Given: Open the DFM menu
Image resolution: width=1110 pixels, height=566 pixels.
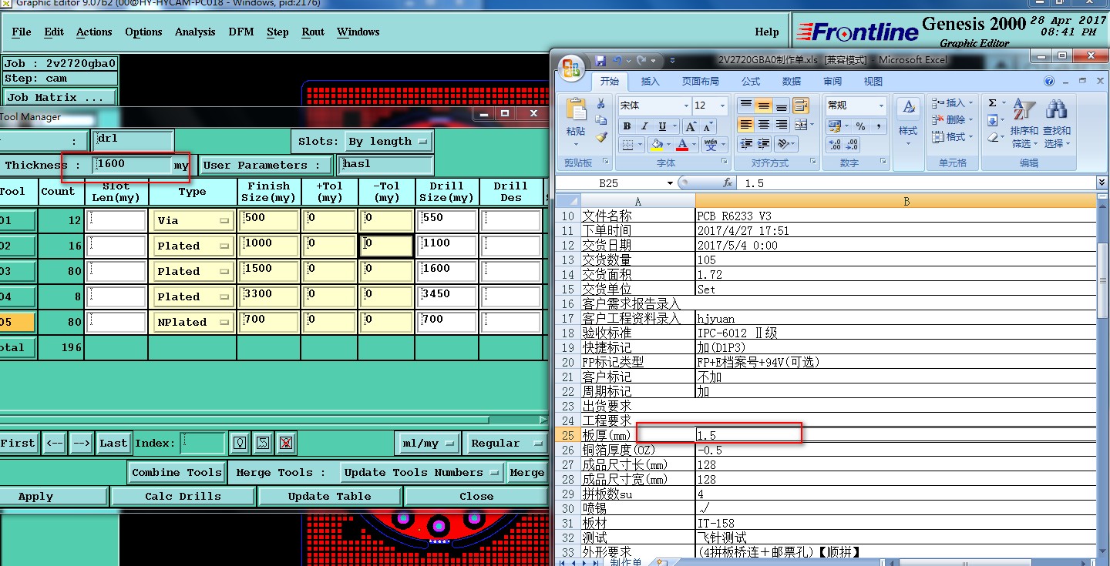Looking at the screenshot, I should [240, 32].
